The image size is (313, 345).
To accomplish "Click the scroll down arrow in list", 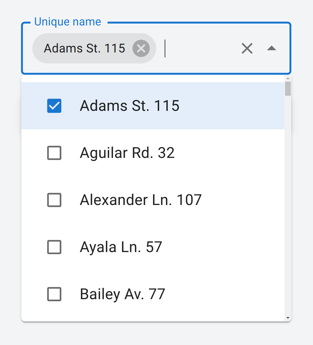I will (x=288, y=318).
